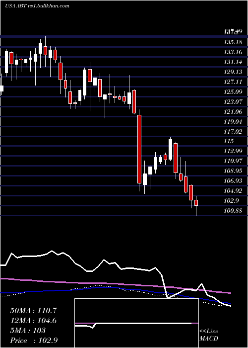Click the 117.02 price axis label

click(x=233, y=132)
